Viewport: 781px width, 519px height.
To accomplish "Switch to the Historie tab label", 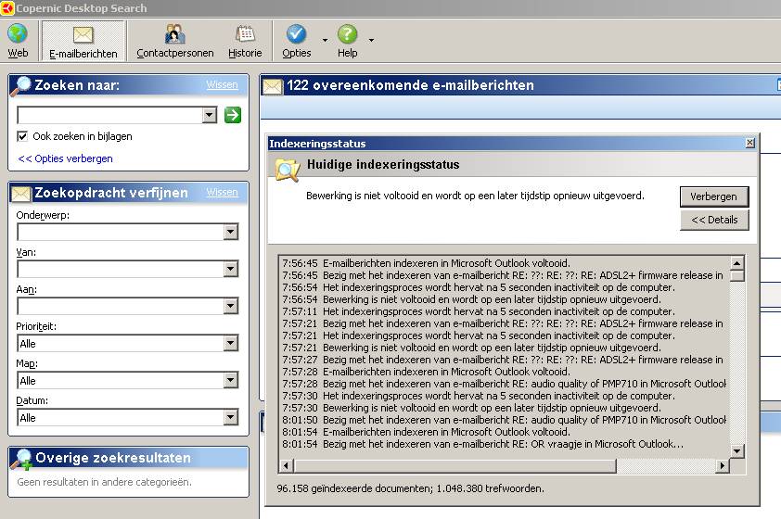I will coord(245,53).
